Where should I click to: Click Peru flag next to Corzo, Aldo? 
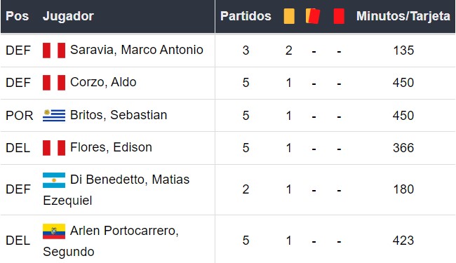pos(54,83)
